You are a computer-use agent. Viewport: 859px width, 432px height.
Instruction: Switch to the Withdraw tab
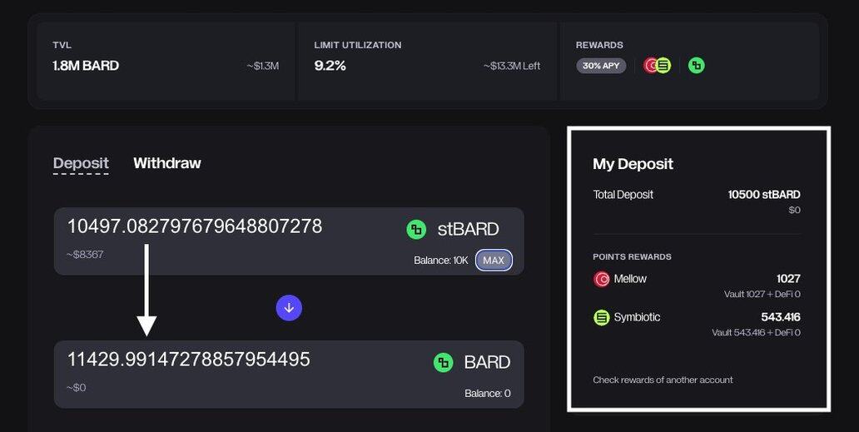pyautogui.click(x=166, y=163)
